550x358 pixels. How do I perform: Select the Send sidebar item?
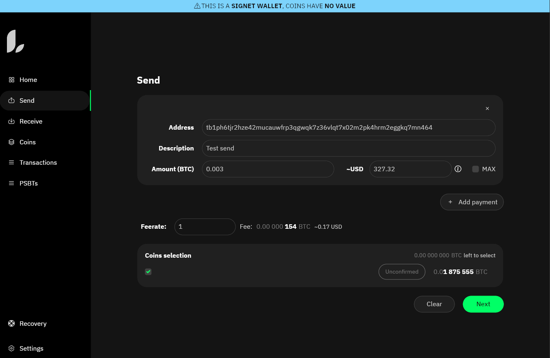point(27,101)
